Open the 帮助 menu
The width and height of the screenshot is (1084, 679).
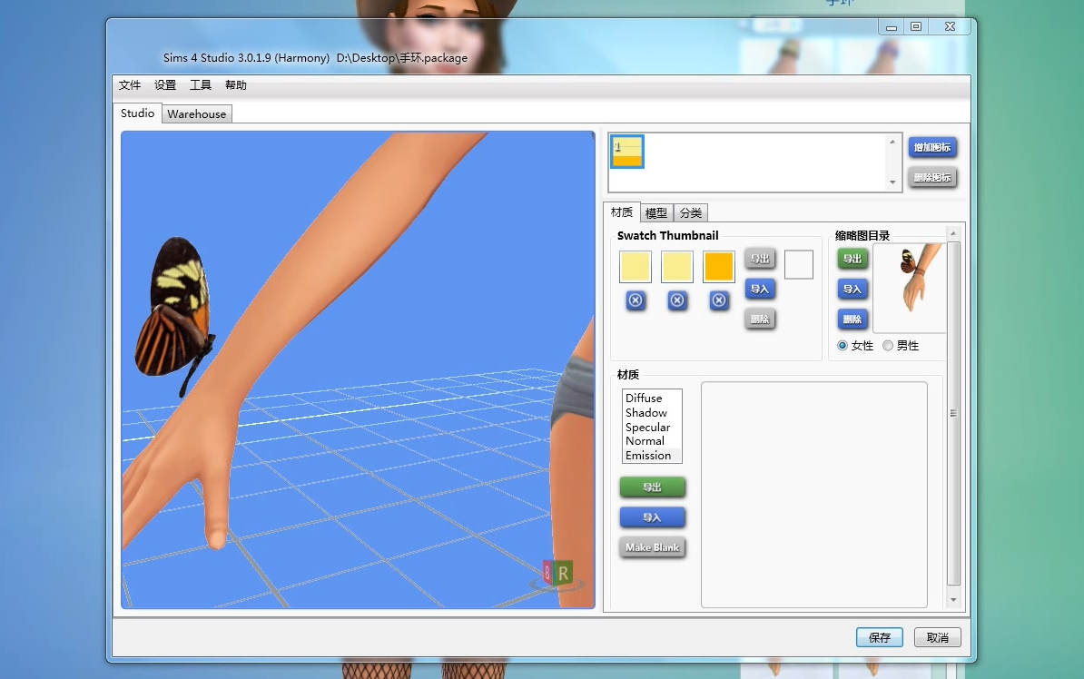point(236,85)
